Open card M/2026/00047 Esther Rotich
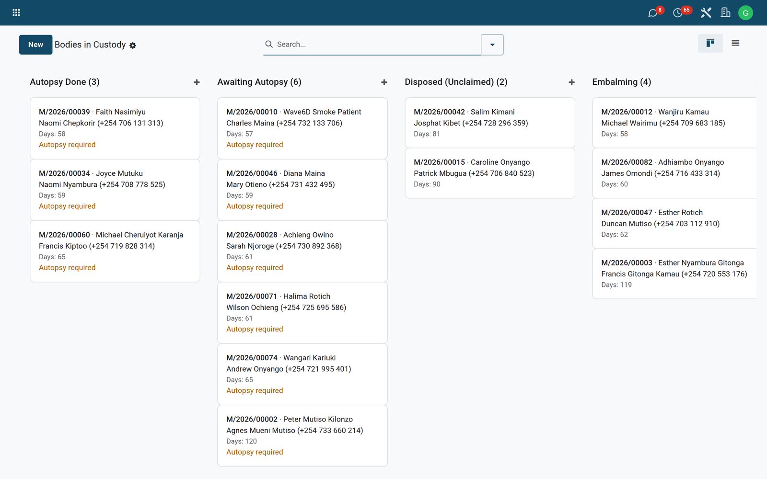767x479 pixels. coord(674,223)
